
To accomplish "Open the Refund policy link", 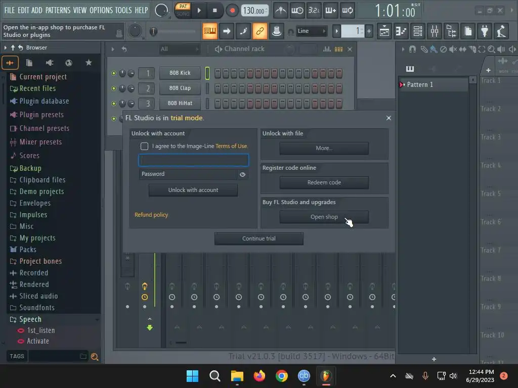I will 151,215.
